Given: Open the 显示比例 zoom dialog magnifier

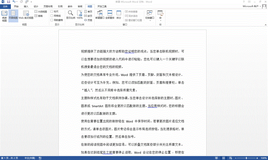Looking at the screenshot, I should (x=71, y=15).
